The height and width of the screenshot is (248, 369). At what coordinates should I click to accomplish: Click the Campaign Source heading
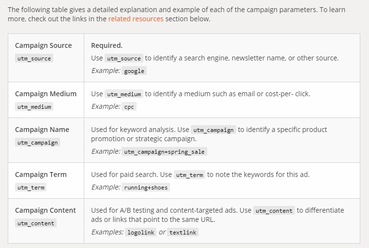click(43, 45)
